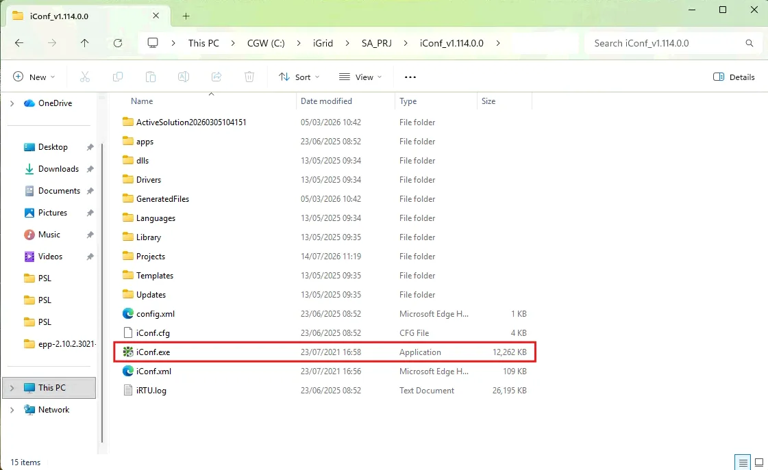Go back with the Back arrow
768x470 pixels.
(19, 43)
